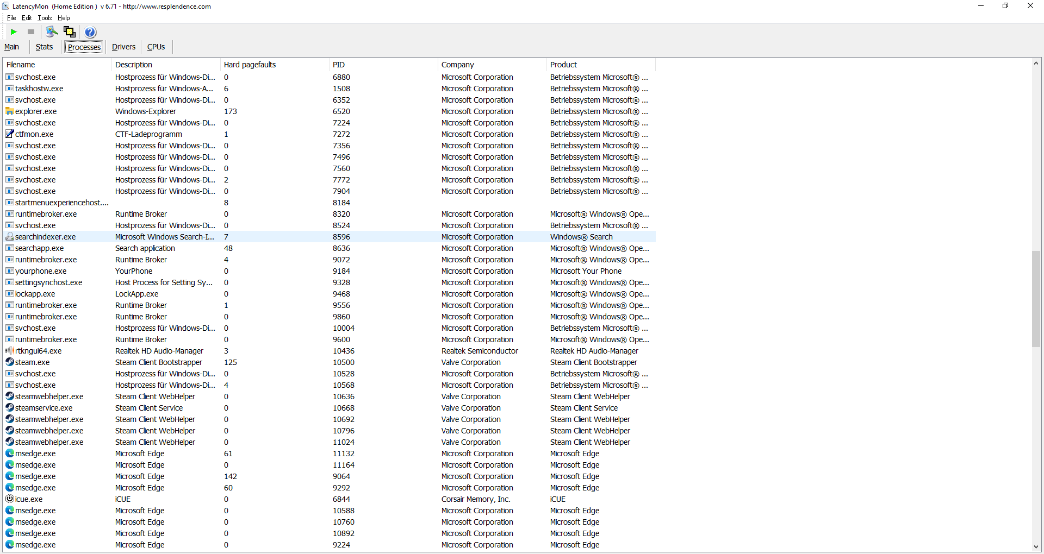Open the Edit menu
This screenshot has width=1044, height=554.
click(27, 18)
